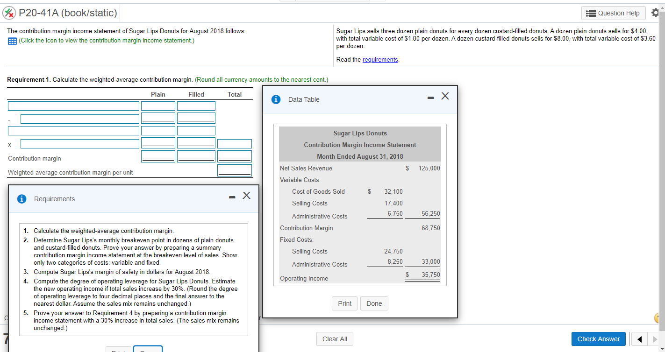Click Contribution margin Filled field
665x352 pixels.
click(x=196, y=156)
